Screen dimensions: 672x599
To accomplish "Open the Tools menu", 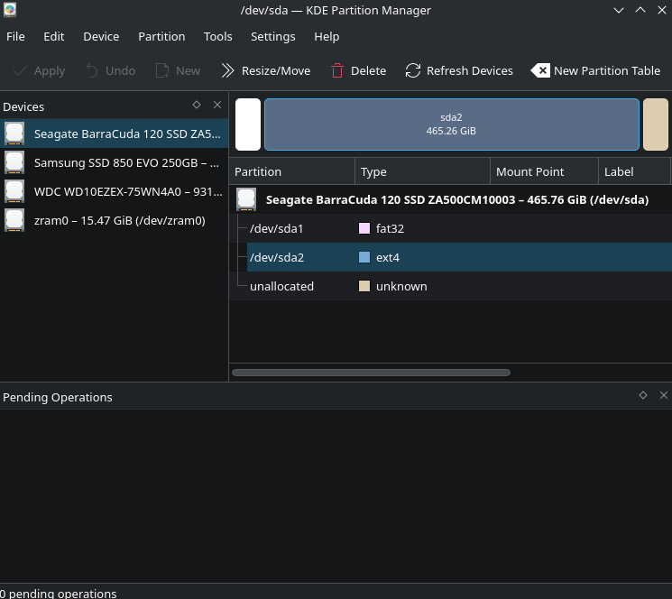I will tap(217, 36).
